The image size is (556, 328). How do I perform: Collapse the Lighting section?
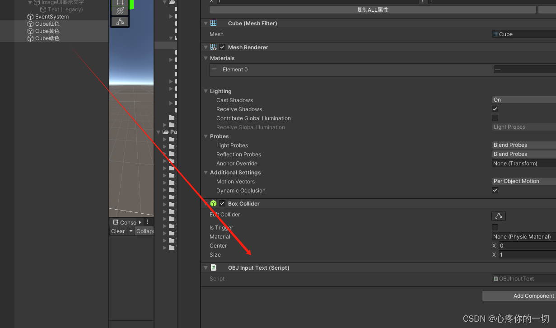[206, 91]
